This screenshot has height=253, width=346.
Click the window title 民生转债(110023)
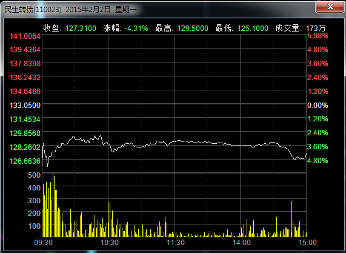click(x=33, y=10)
